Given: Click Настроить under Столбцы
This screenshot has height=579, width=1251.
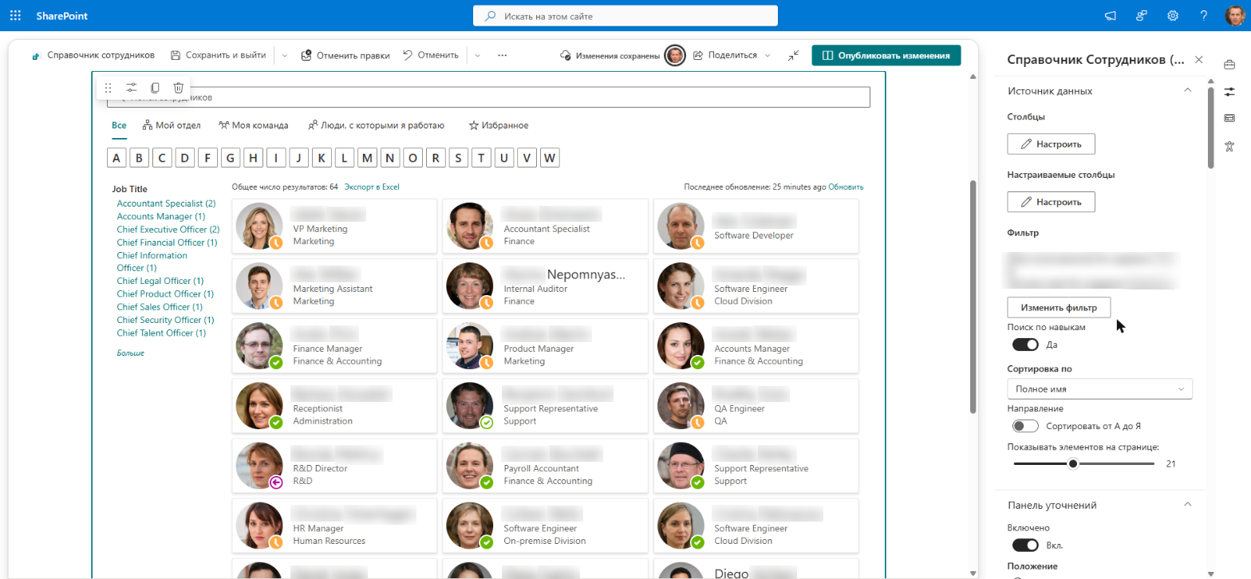Looking at the screenshot, I should [x=1051, y=144].
